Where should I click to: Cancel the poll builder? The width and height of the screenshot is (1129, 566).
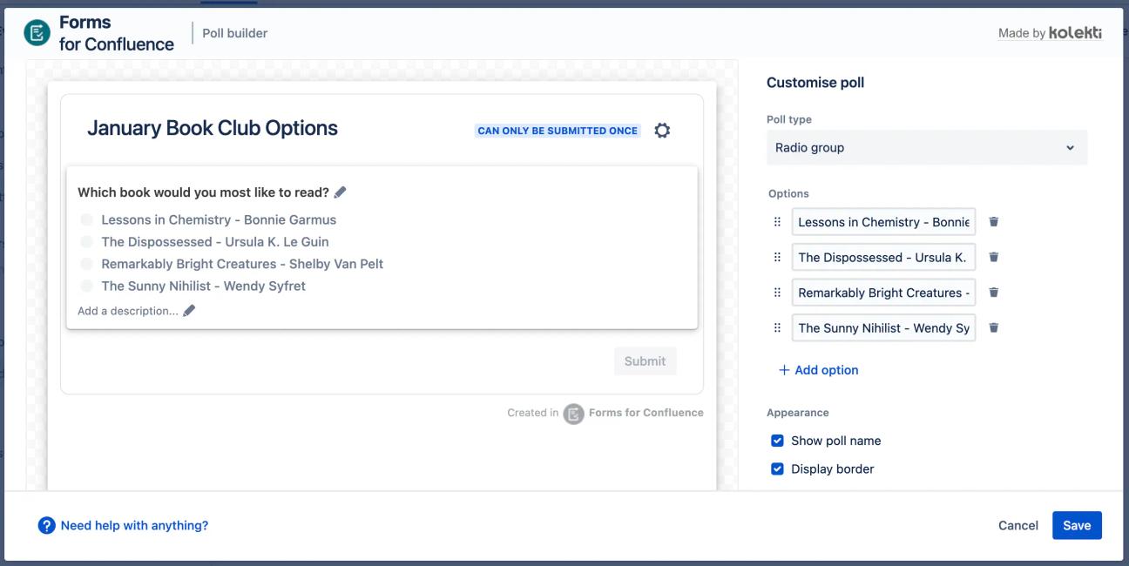click(x=1017, y=525)
